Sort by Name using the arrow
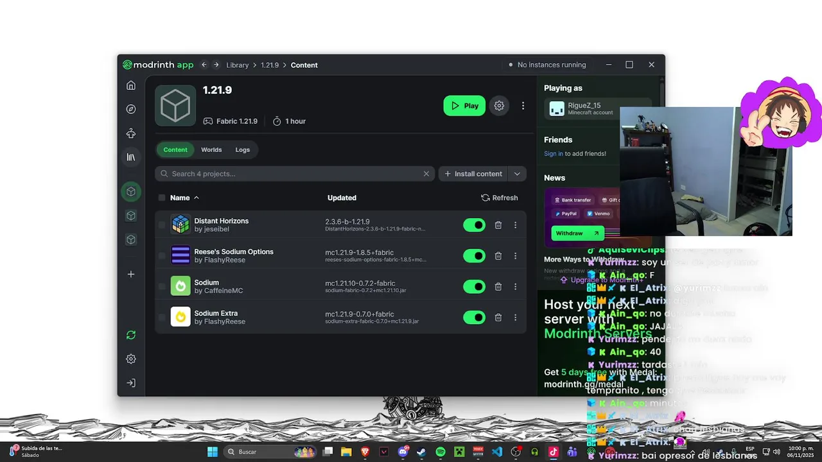Screen dimensions: 822x462 click(197, 198)
